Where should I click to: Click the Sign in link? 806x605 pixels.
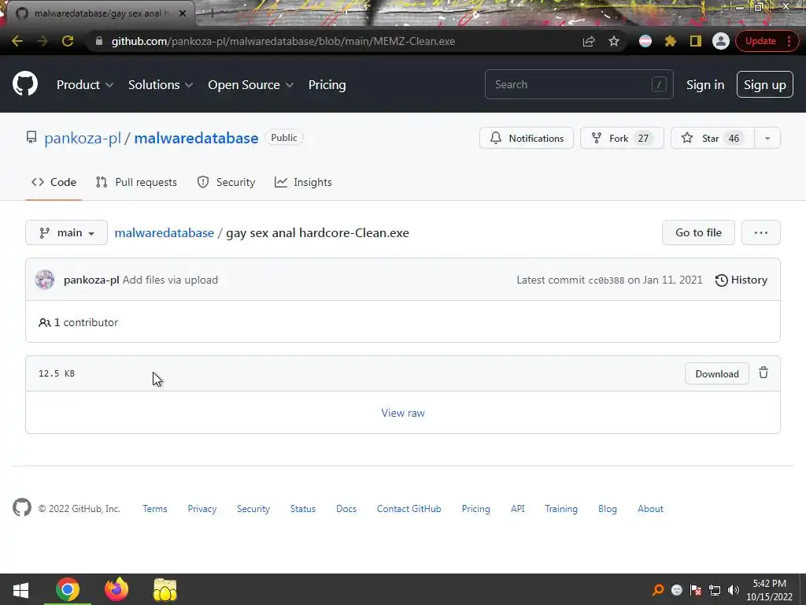coord(705,85)
